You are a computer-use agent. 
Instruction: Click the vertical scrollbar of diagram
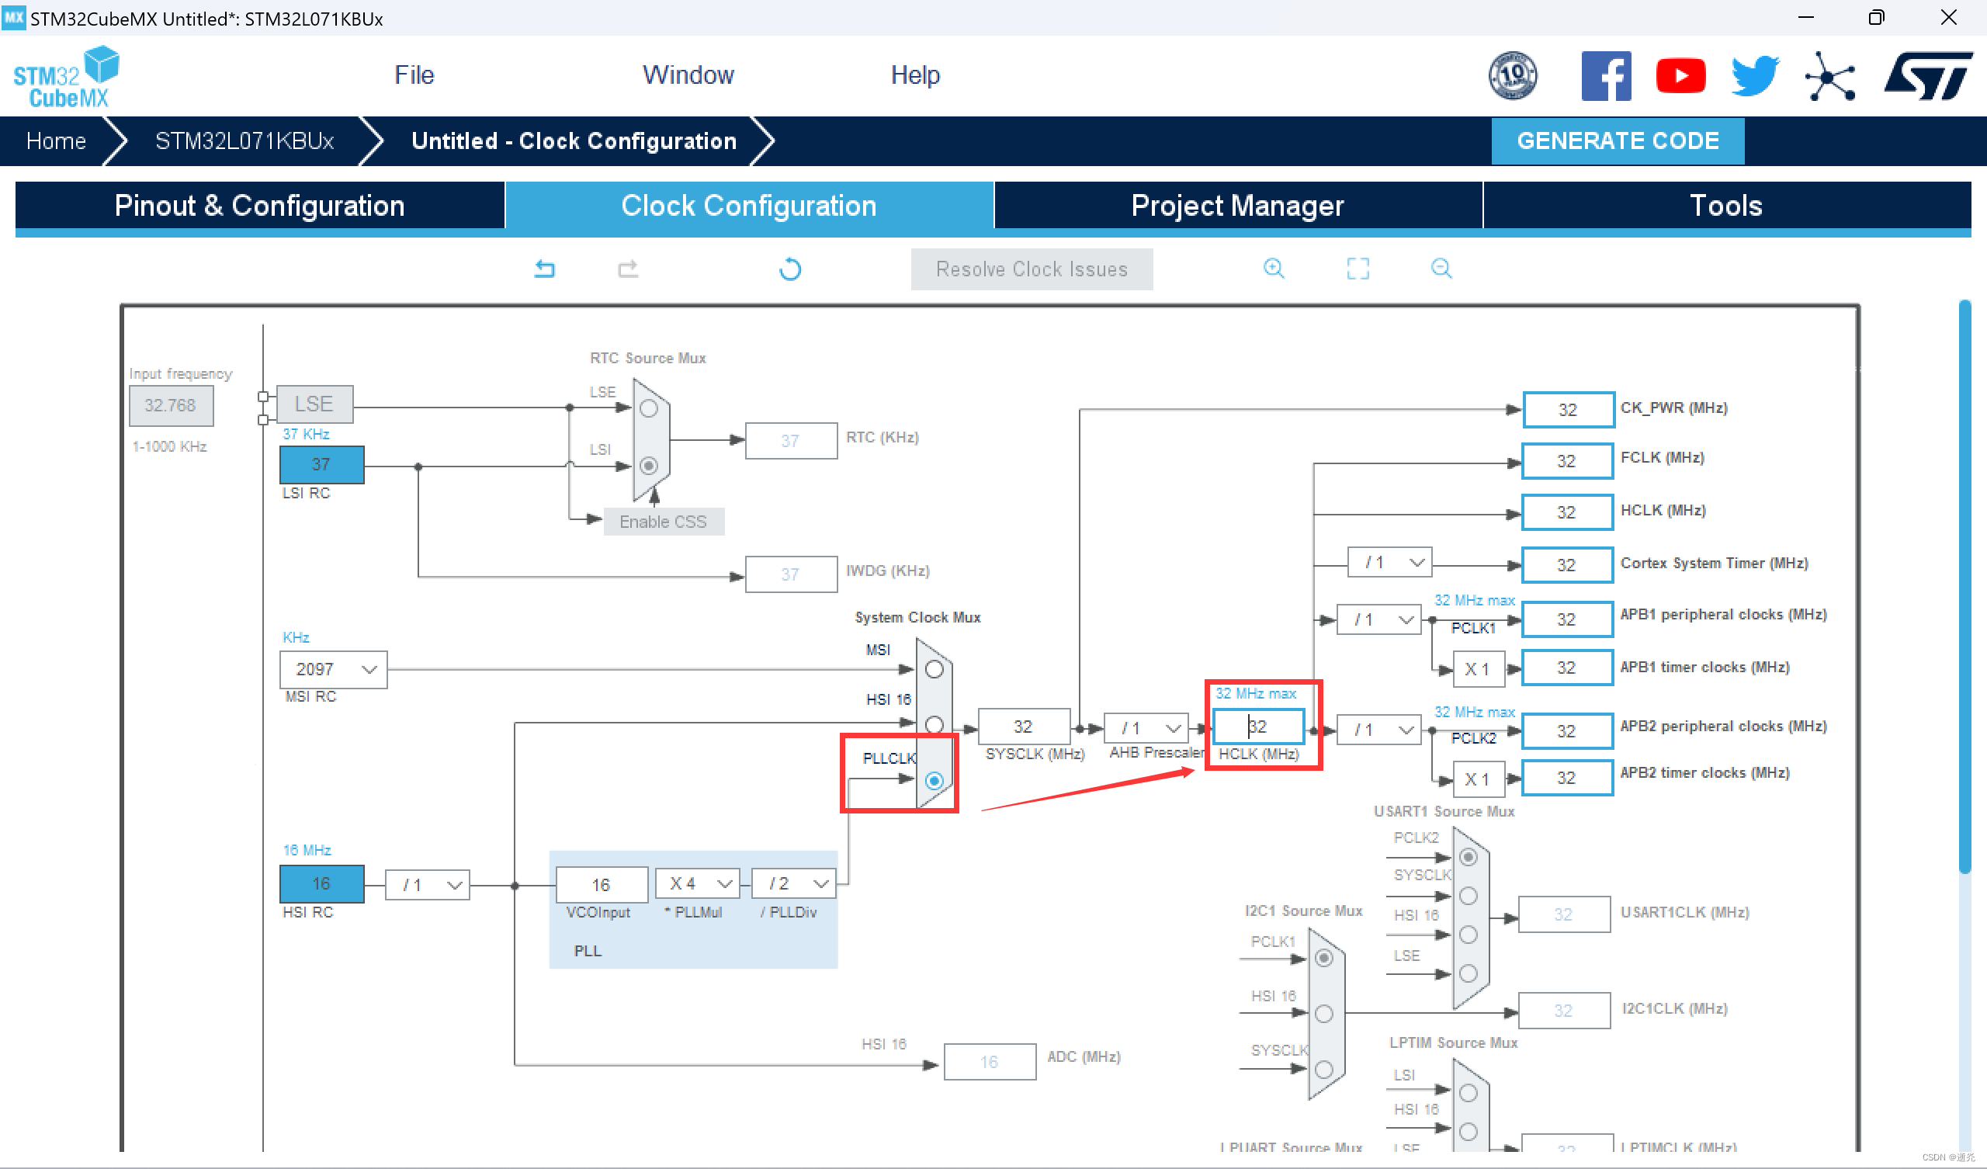(x=1964, y=587)
